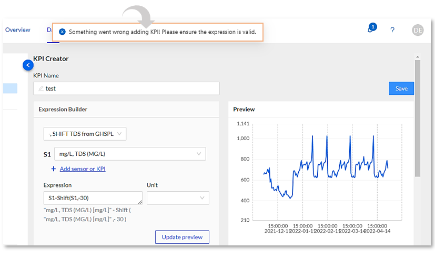Open the tab right of Overview

click(x=49, y=30)
